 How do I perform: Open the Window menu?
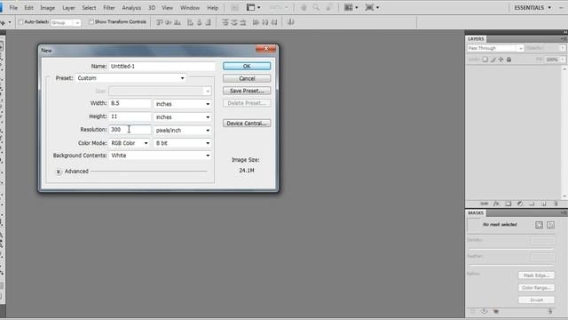190,8
